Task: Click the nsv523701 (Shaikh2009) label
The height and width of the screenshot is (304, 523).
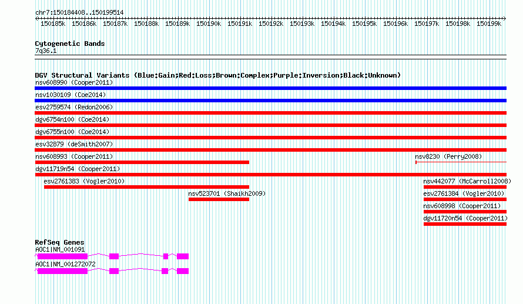Action: pyautogui.click(x=227, y=193)
